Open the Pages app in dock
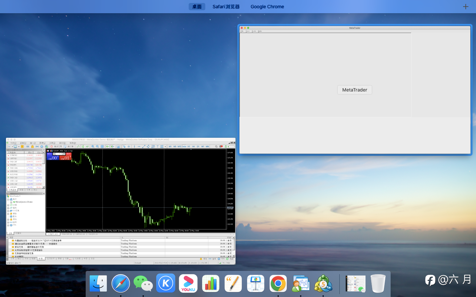The image size is (476, 297). click(233, 283)
